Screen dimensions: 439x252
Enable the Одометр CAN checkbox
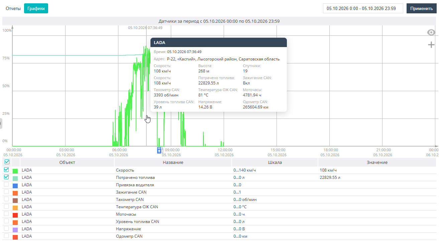click(x=6, y=236)
